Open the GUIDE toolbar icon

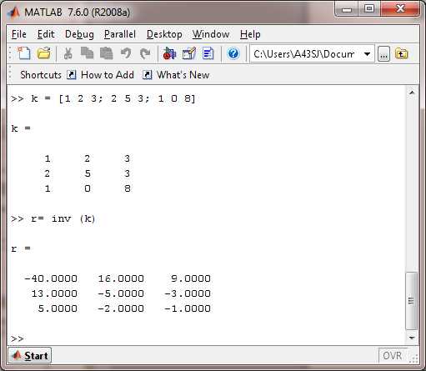pyautogui.click(x=189, y=53)
